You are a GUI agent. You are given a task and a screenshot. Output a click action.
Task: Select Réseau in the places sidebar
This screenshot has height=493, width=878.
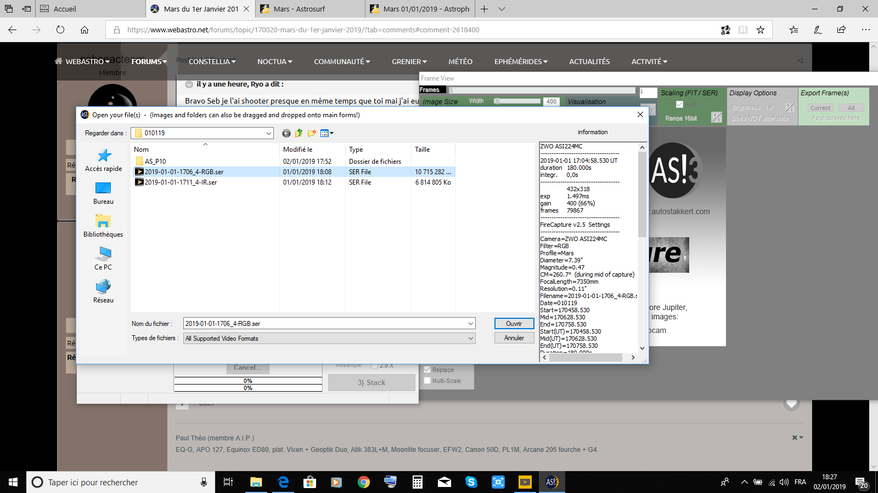pos(103,292)
